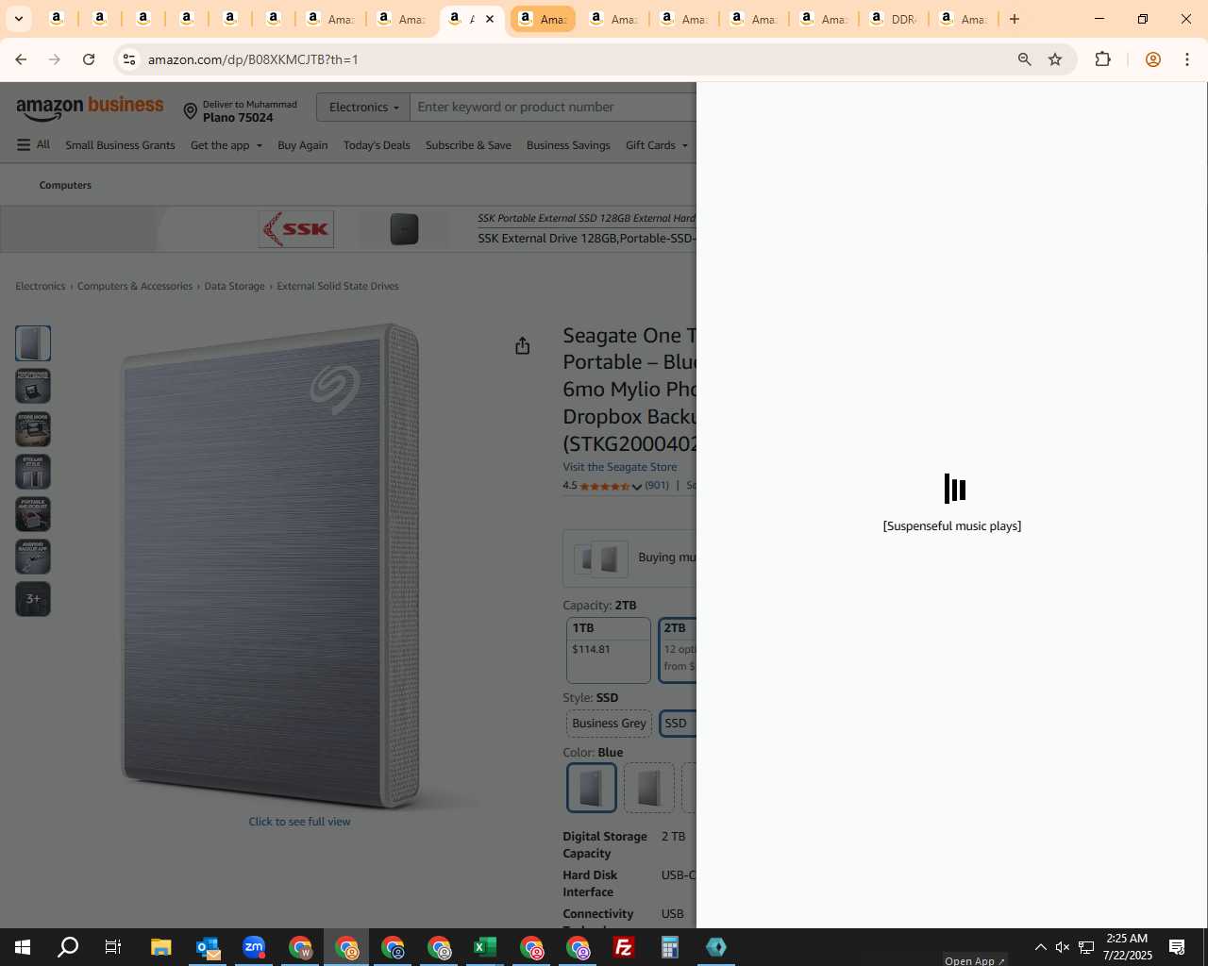Image resolution: width=1208 pixels, height=966 pixels.
Task: Open the Windows Start menu
Action: pyautogui.click(x=23, y=947)
